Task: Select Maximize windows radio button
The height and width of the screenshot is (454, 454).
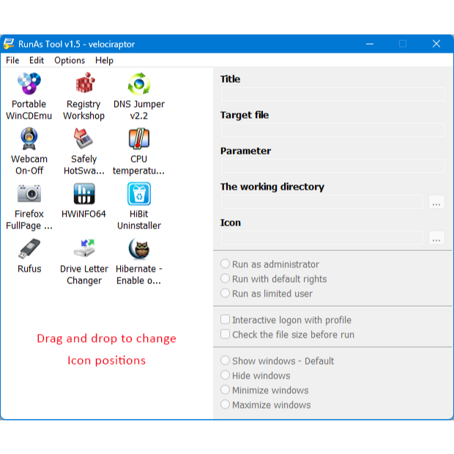Action: click(x=225, y=404)
